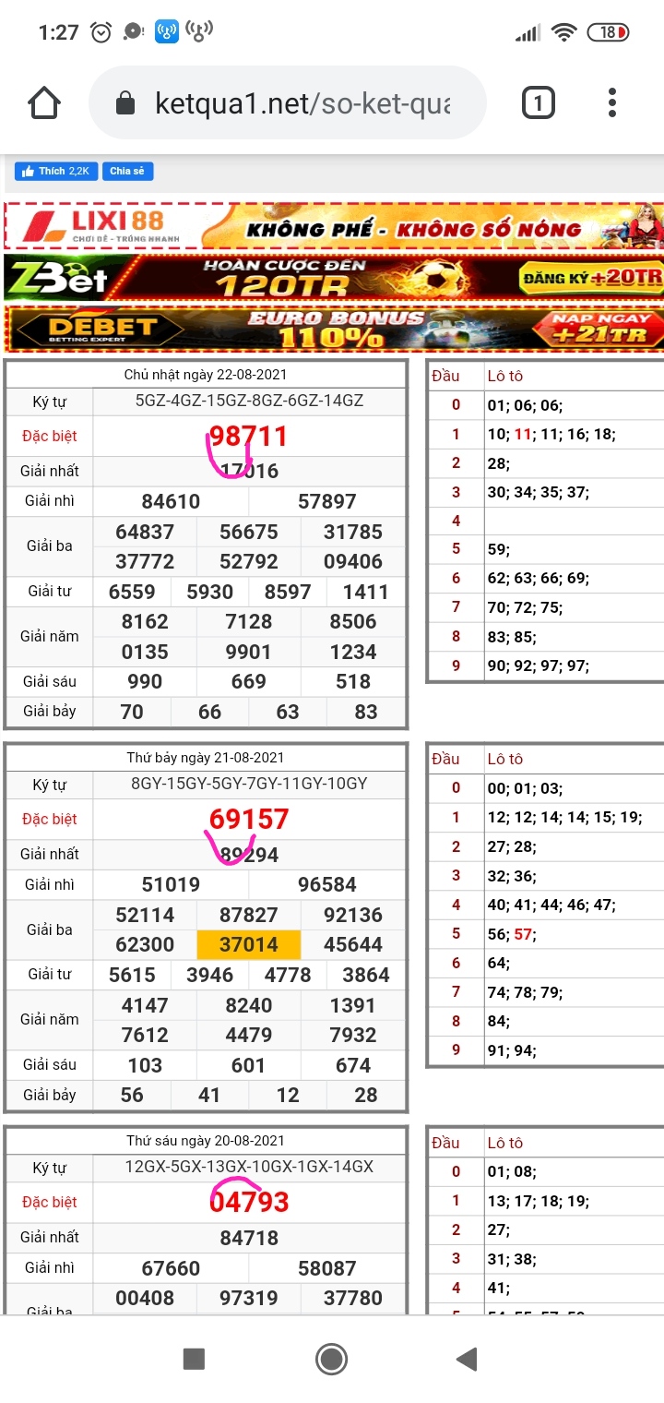Tap fifth prize number 9901
This screenshot has width=664, height=1403.
click(x=249, y=652)
